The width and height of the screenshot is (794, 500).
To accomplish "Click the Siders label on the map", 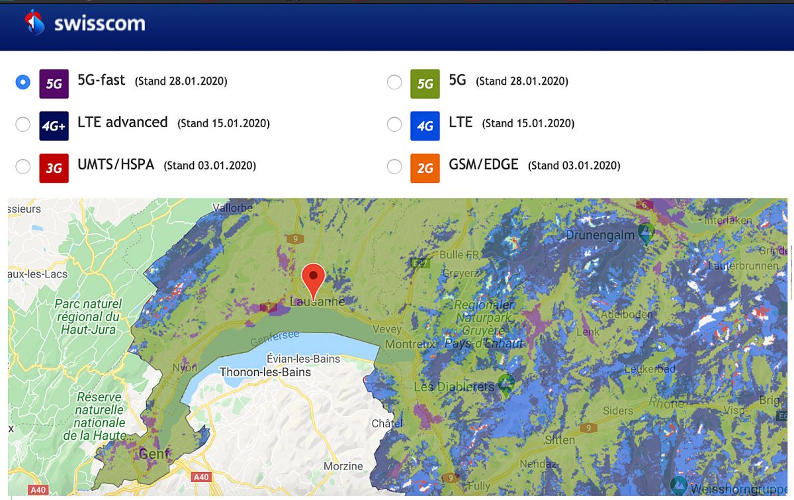I will [618, 411].
